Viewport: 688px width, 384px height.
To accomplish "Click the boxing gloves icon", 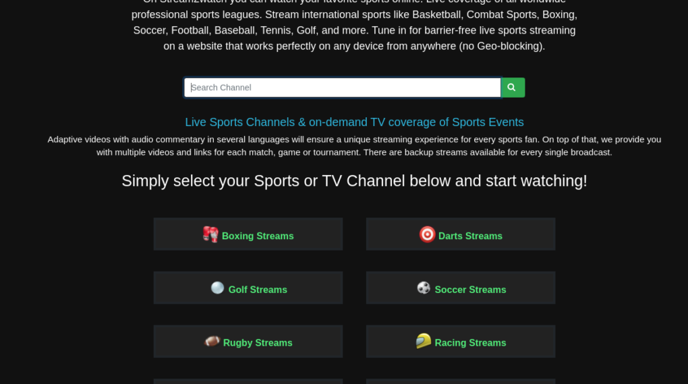I will (210, 234).
